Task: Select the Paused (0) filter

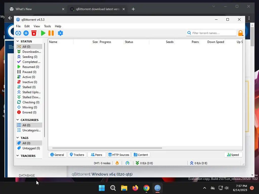Action: point(29,72)
